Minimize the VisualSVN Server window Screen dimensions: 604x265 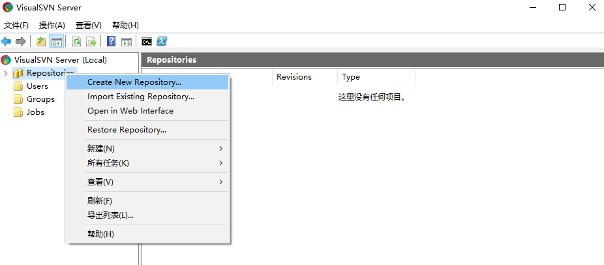[533, 7]
